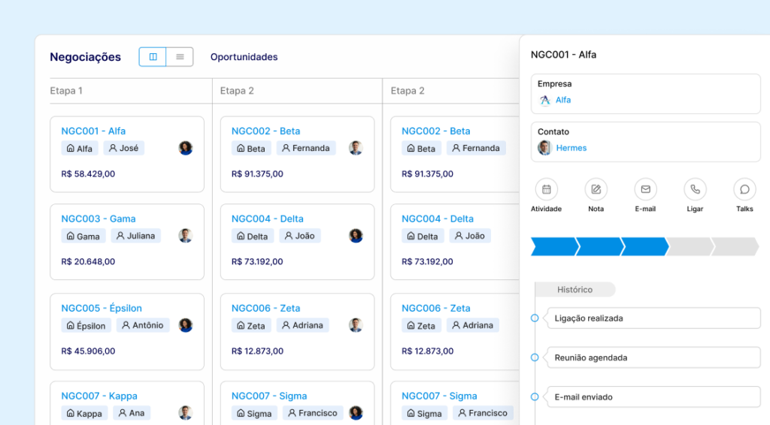The height and width of the screenshot is (425, 770).
Task: Select the first pipeline stage arrow
Action: (553, 246)
